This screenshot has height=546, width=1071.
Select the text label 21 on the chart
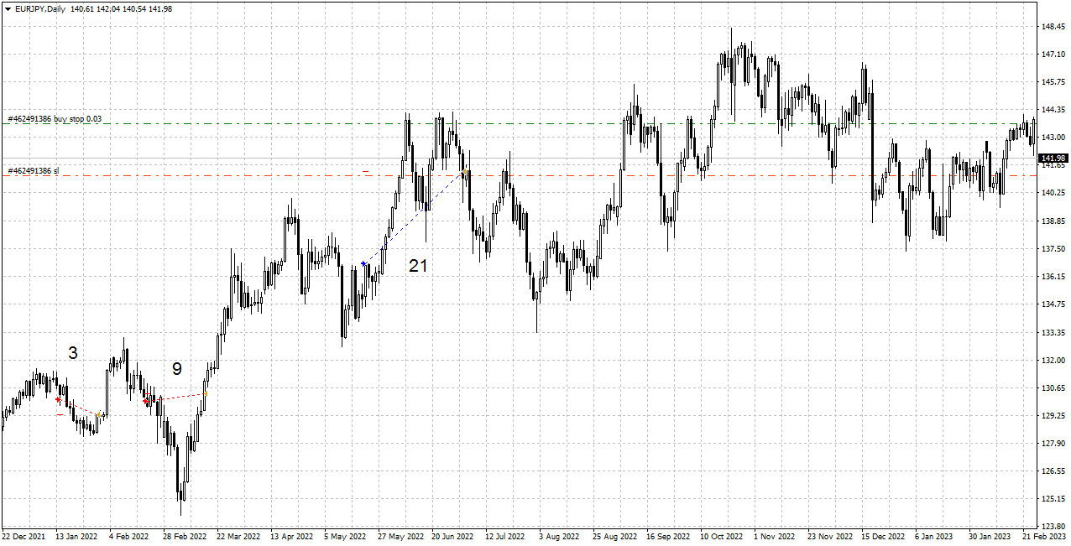click(x=418, y=266)
